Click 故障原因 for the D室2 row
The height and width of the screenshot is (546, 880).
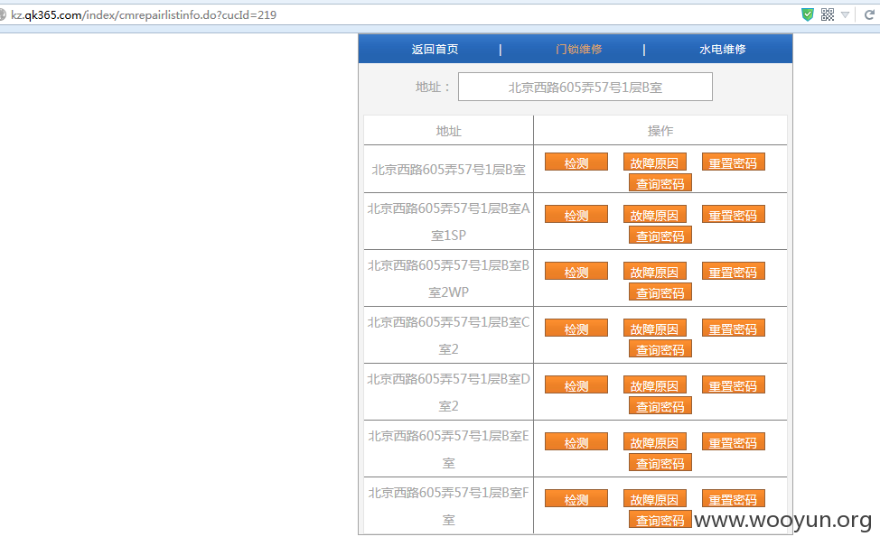click(655, 385)
